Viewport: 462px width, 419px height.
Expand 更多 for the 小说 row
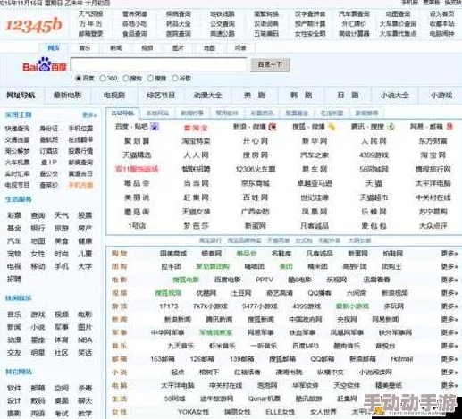[x=449, y=372]
